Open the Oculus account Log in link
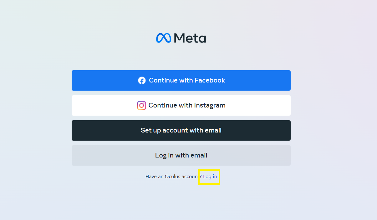Image resolution: width=377 pixels, height=220 pixels. click(210, 177)
